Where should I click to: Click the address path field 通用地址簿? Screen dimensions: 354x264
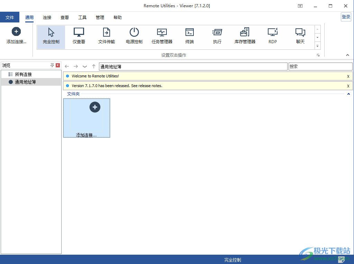193,66
